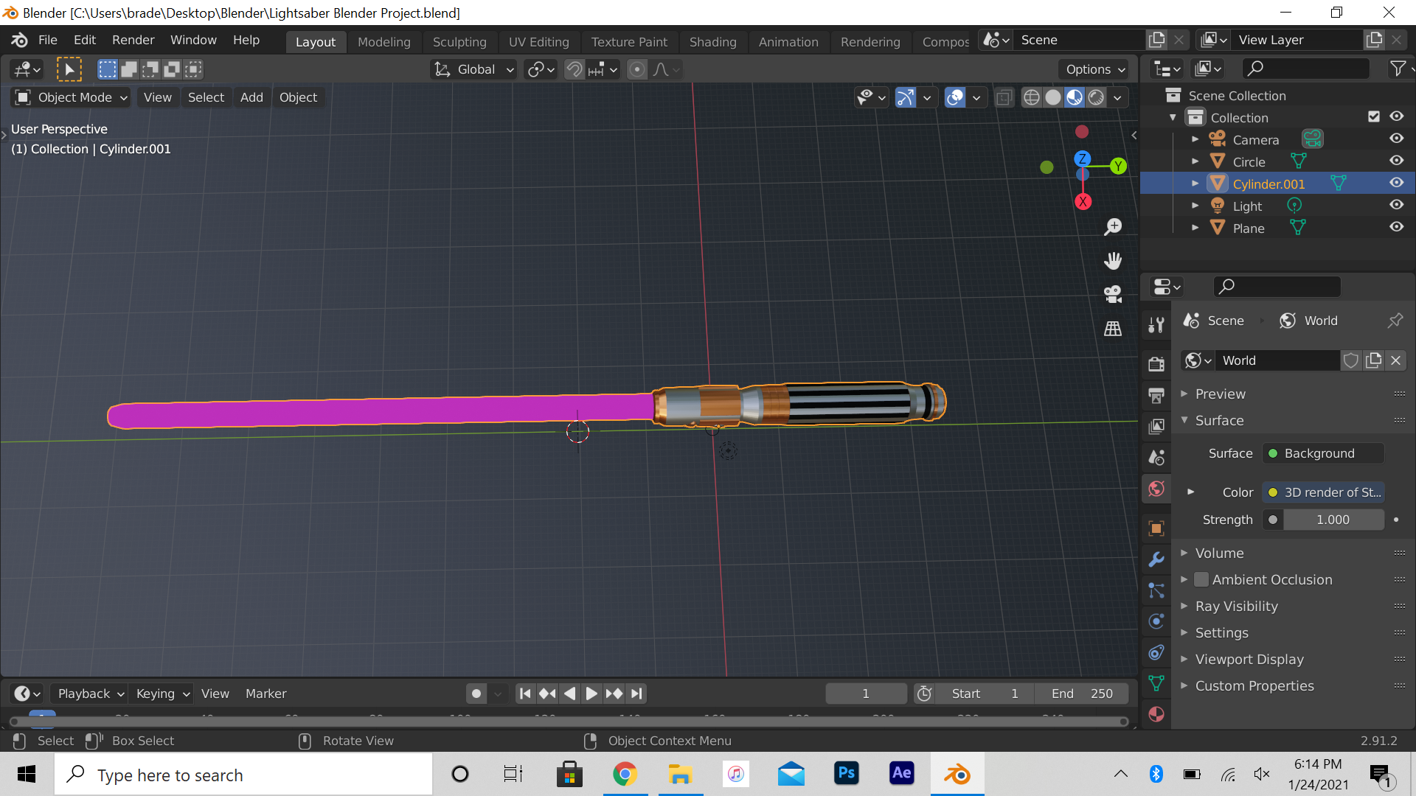This screenshot has height=796, width=1416.
Task: Open the Object Mode dropdown
Action: pyautogui.click(x=71, y=97)
